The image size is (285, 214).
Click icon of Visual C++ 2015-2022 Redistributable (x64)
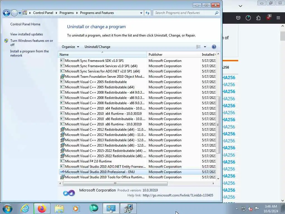tap(62, 150)
